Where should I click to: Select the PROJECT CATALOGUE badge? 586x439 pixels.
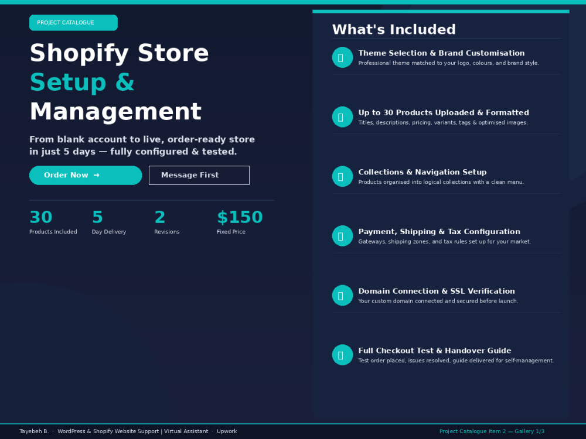click(x=74, y=23)
